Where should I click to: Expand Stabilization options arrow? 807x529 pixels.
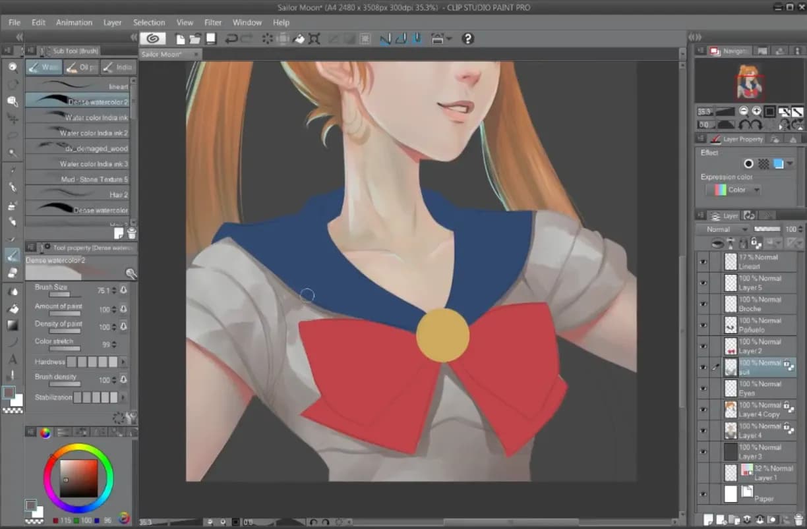(123, 397)
